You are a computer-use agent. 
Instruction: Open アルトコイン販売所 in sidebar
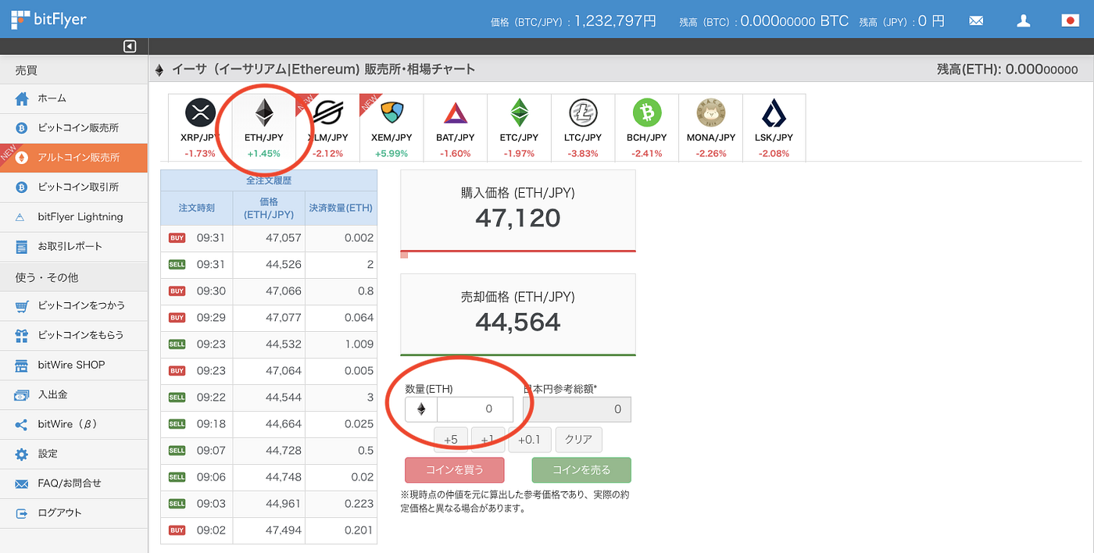pos(73,158)
